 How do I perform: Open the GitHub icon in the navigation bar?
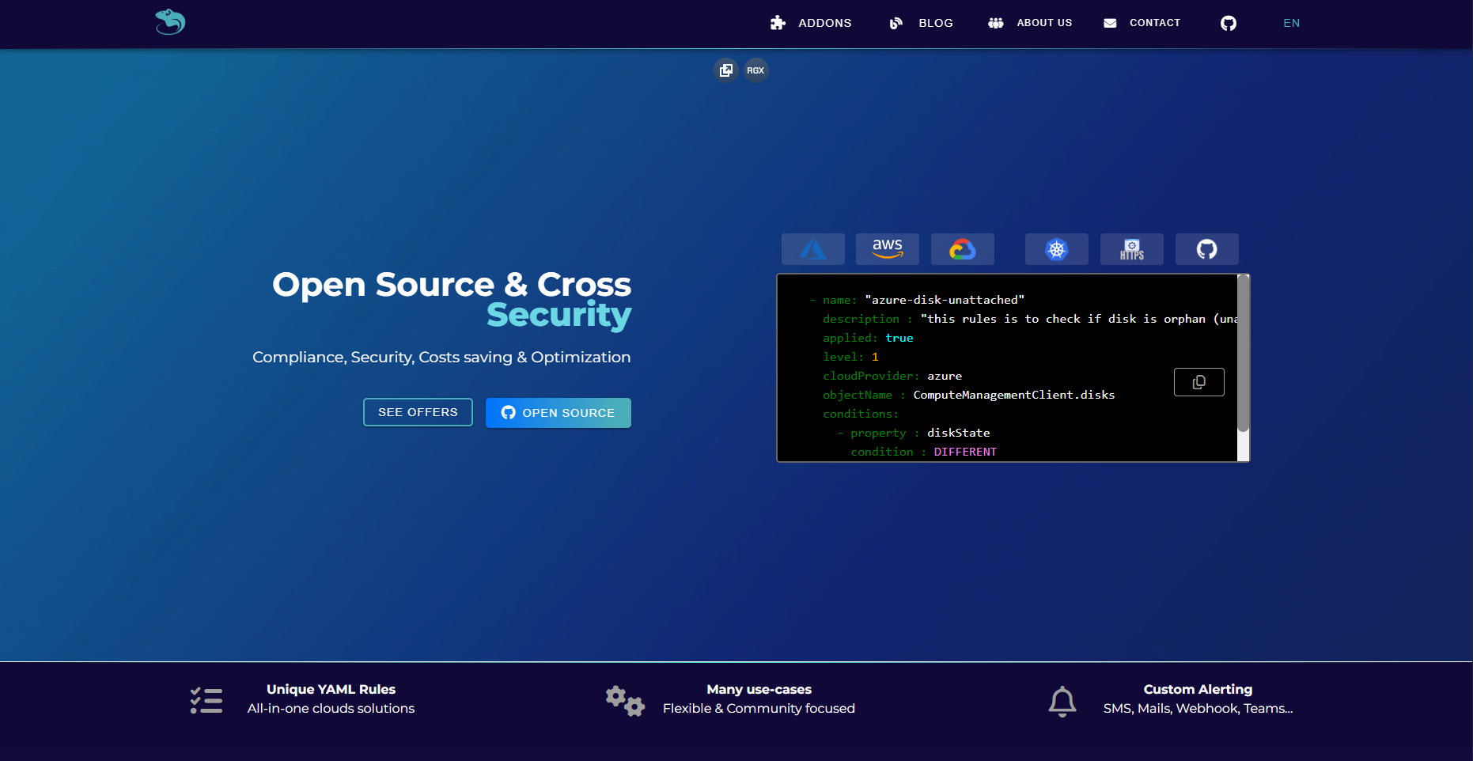point(1228,23)
